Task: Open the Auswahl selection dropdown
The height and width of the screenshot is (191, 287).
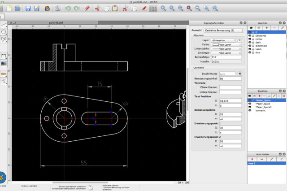Action: coord(223,30)
